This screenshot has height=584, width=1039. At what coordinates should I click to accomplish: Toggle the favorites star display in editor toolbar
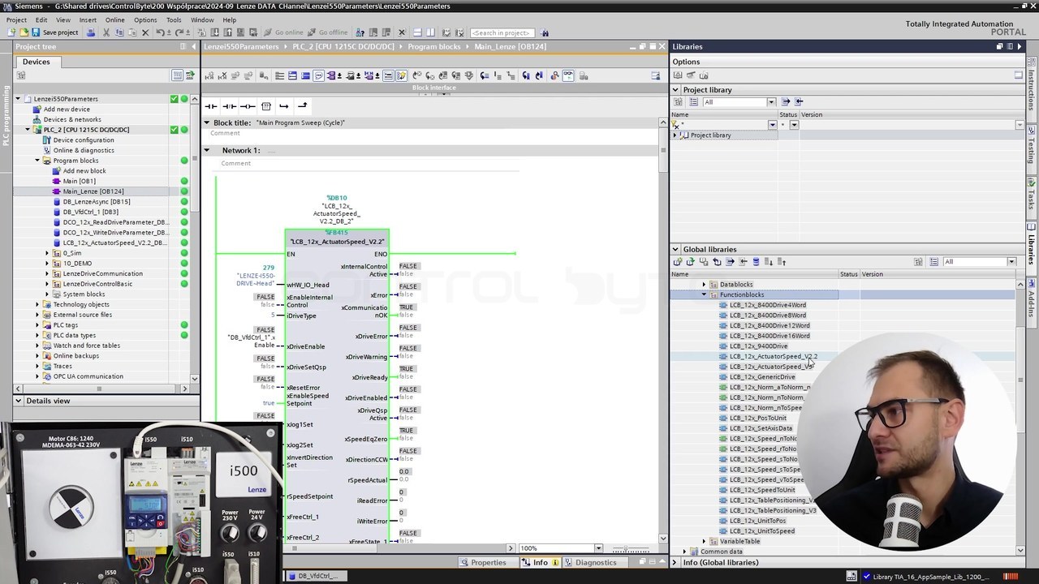coord(401,75)
